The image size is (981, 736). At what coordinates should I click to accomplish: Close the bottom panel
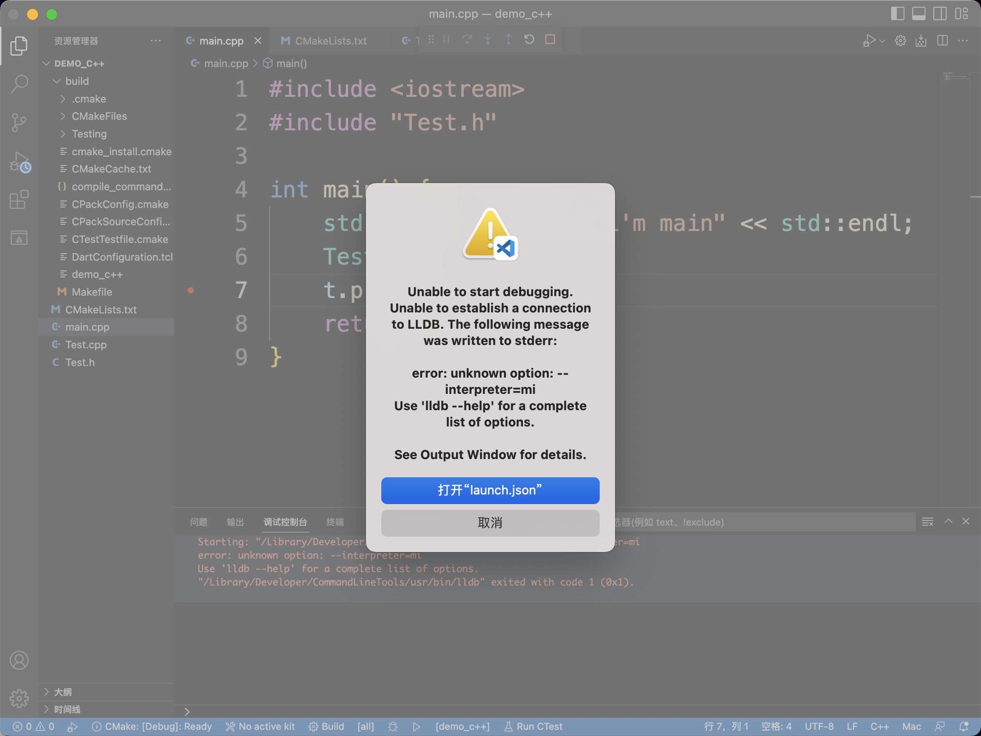click(966, 521)
